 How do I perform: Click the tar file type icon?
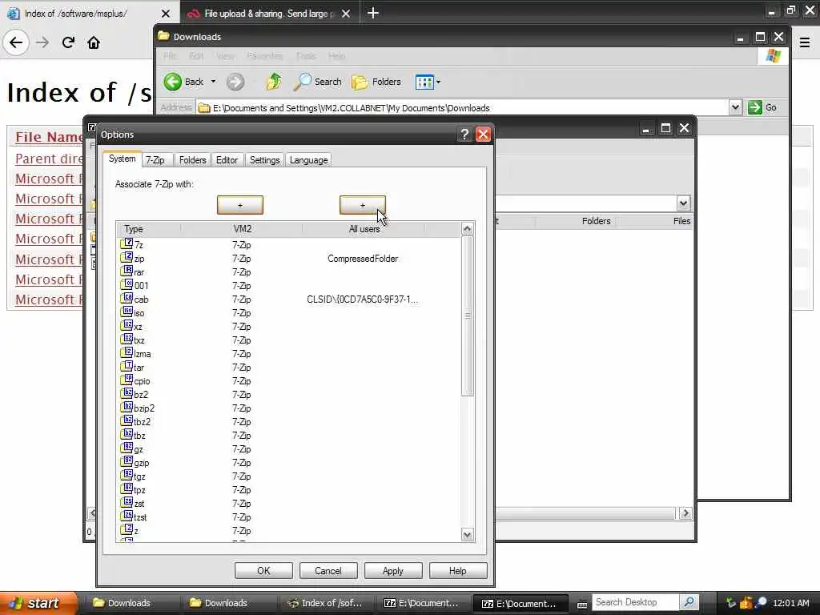click(x=127, y=366)
